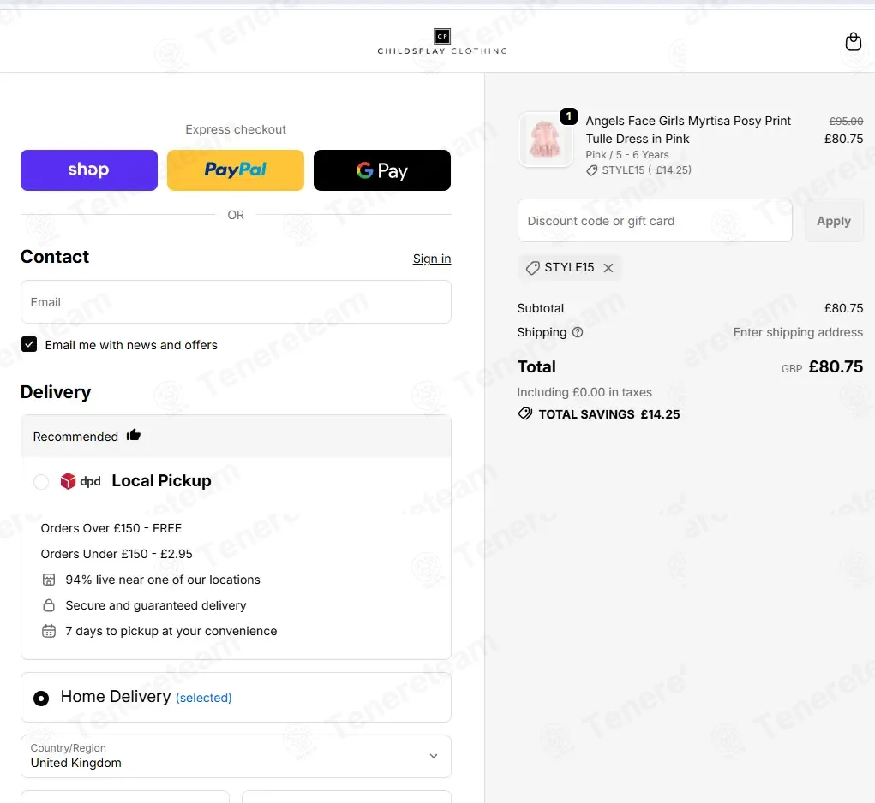This screenshot has height=803, width=875.
Task: Open the Country/Region dropdown
Action: click(x=236, y=756)
